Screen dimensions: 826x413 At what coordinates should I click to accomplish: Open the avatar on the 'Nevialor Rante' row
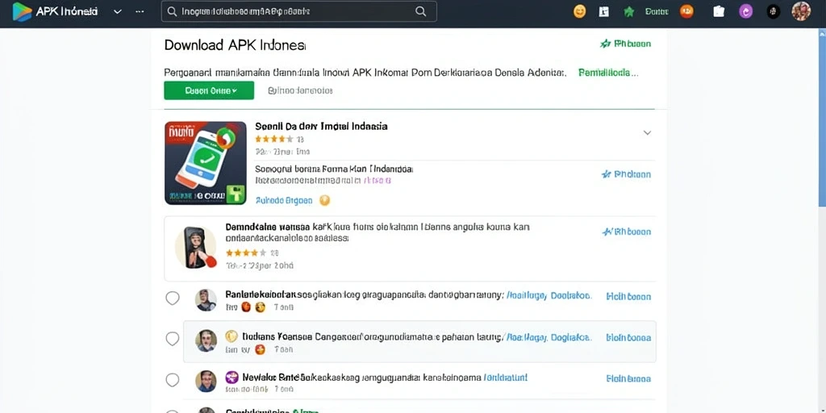(x=206, y=381)
